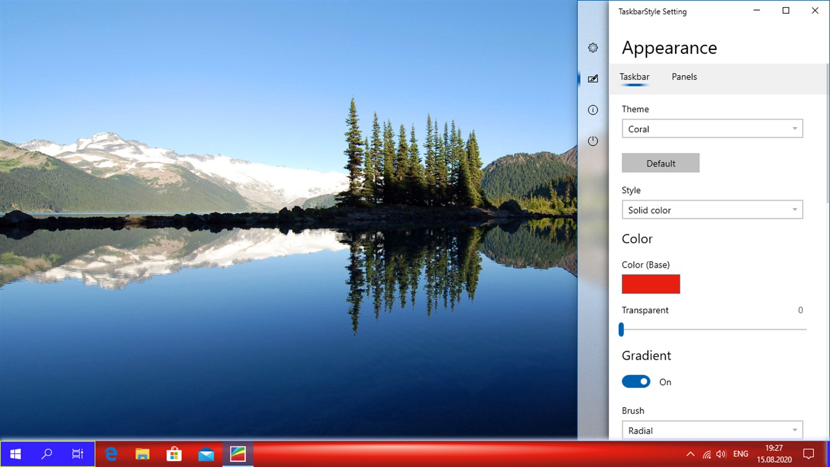Open the Info panel from the sidebar
This screenshot has width=830, height=467.
pos(592,110)
